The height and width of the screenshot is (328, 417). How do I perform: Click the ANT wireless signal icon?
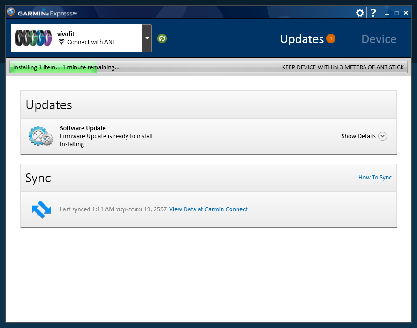click(61, 42)
